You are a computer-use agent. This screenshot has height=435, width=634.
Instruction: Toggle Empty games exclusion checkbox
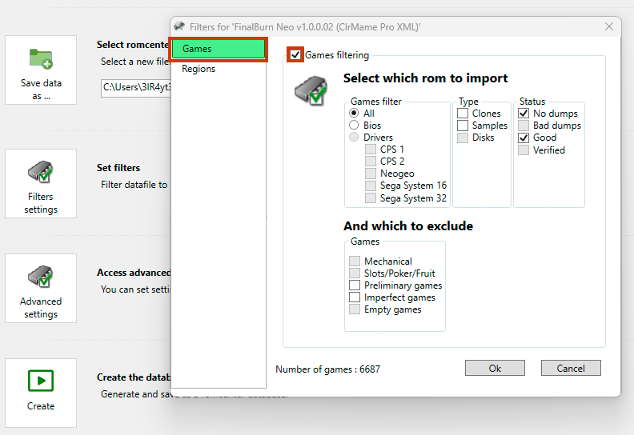click(355, 309)
